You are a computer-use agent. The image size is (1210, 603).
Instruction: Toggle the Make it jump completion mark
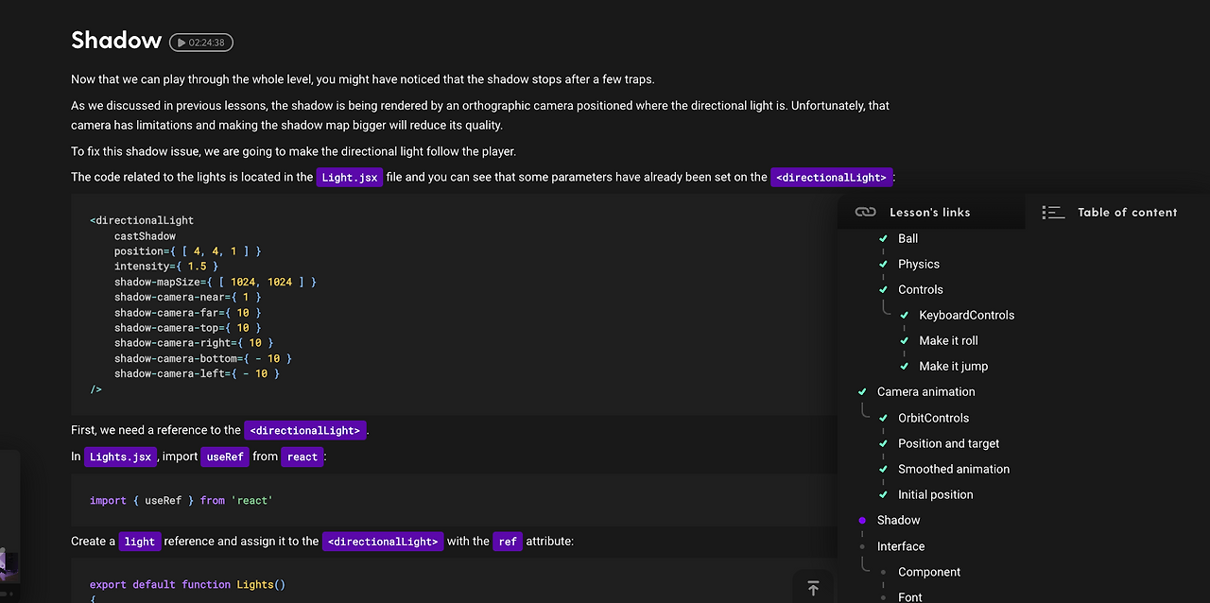[x=904, y=366]
